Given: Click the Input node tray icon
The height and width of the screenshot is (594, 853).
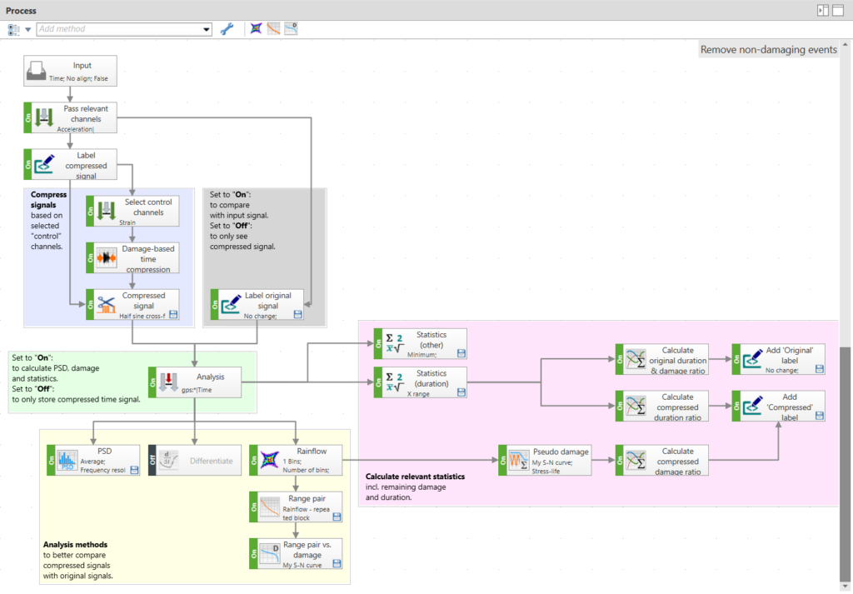Looking at the screenshot, I should tap(37, 71).
